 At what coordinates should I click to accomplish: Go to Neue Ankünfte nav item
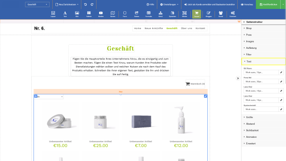154,28
